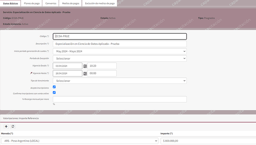Viewport: 256px width, 145px height.
Task: Refresh the valorizaciones list
Action: pos(13,127)
